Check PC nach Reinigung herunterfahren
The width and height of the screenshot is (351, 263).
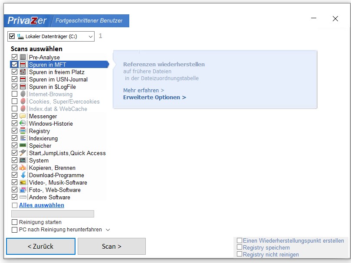[x=15, y=230]
